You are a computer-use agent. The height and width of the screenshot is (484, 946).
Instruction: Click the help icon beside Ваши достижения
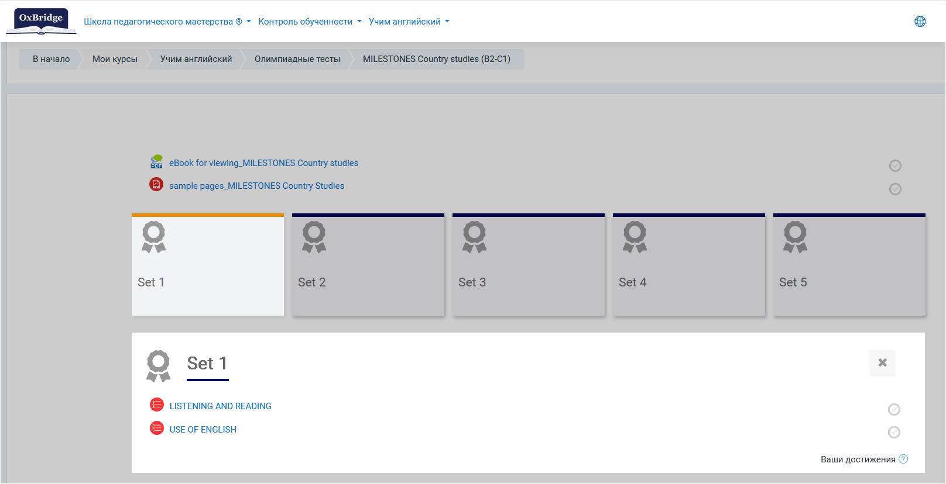coord(903,459)
